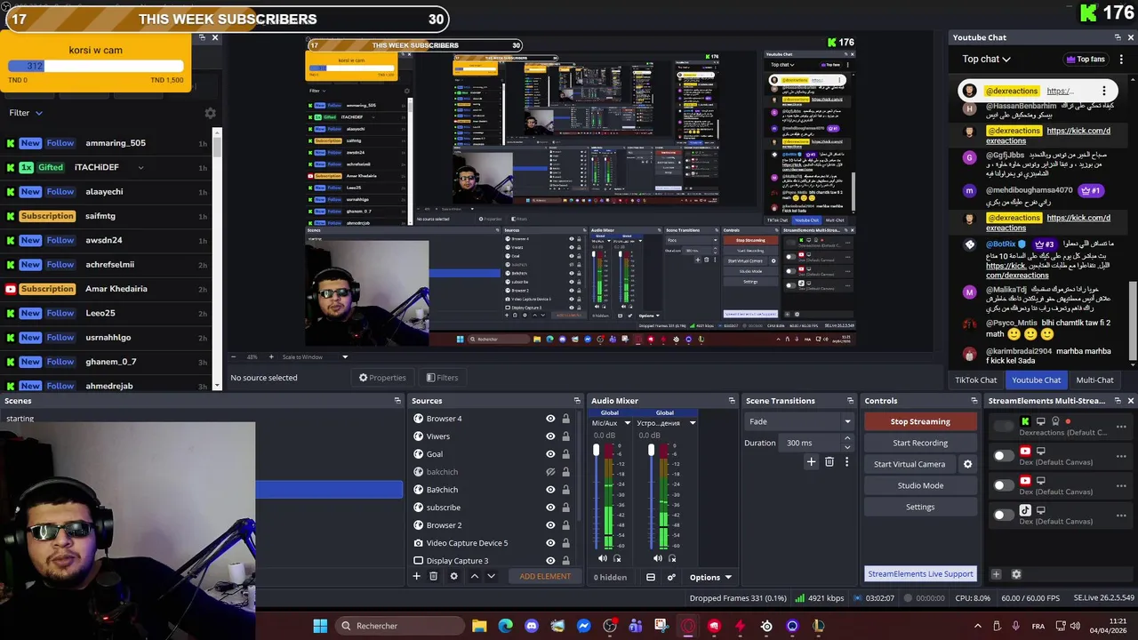Image resolution: width=1138 pixels, height=640 pixels.
Task: Expand the iTACHiDEF gifted entry
Action: pyautogui.click(x=140, y=167)
